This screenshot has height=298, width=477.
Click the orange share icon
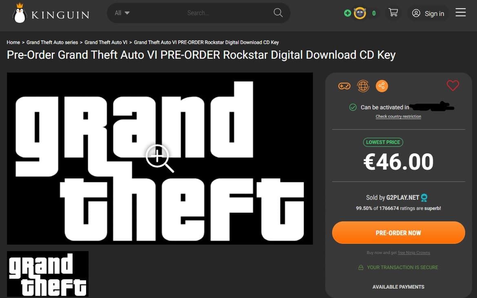(x=382, y=86)
